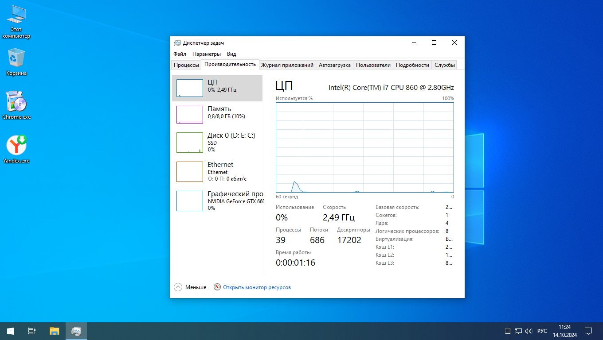603x340 pixels.
Task: Switch to the Журнал приложений tab
Action: pyautogui.click(x=287, y=65)
